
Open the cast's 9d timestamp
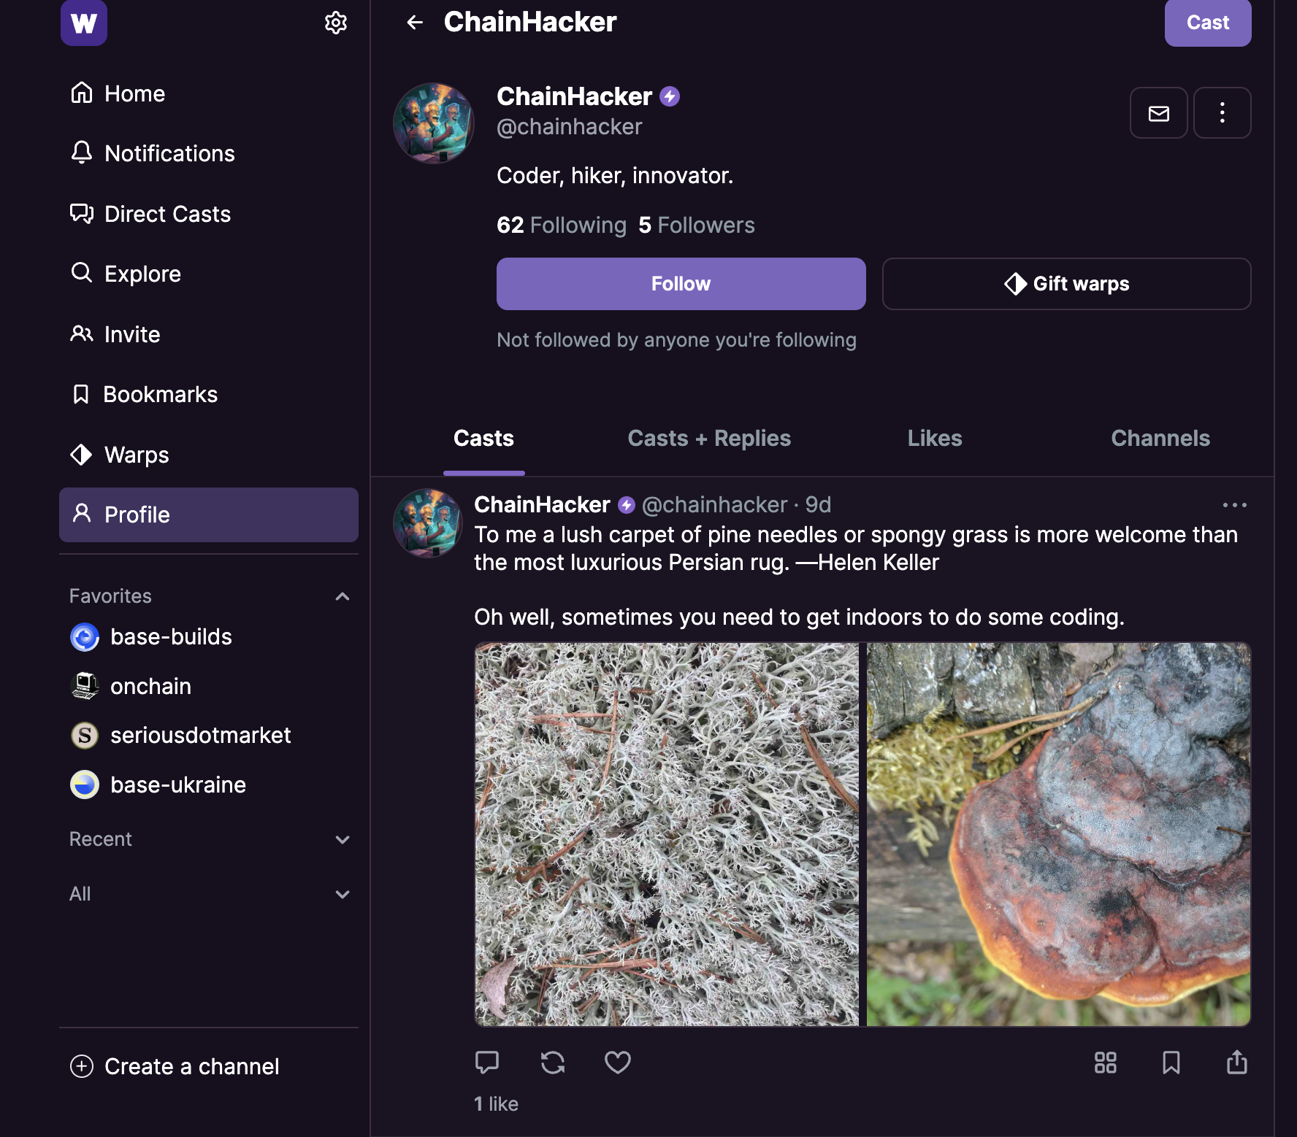pos(818,504)
